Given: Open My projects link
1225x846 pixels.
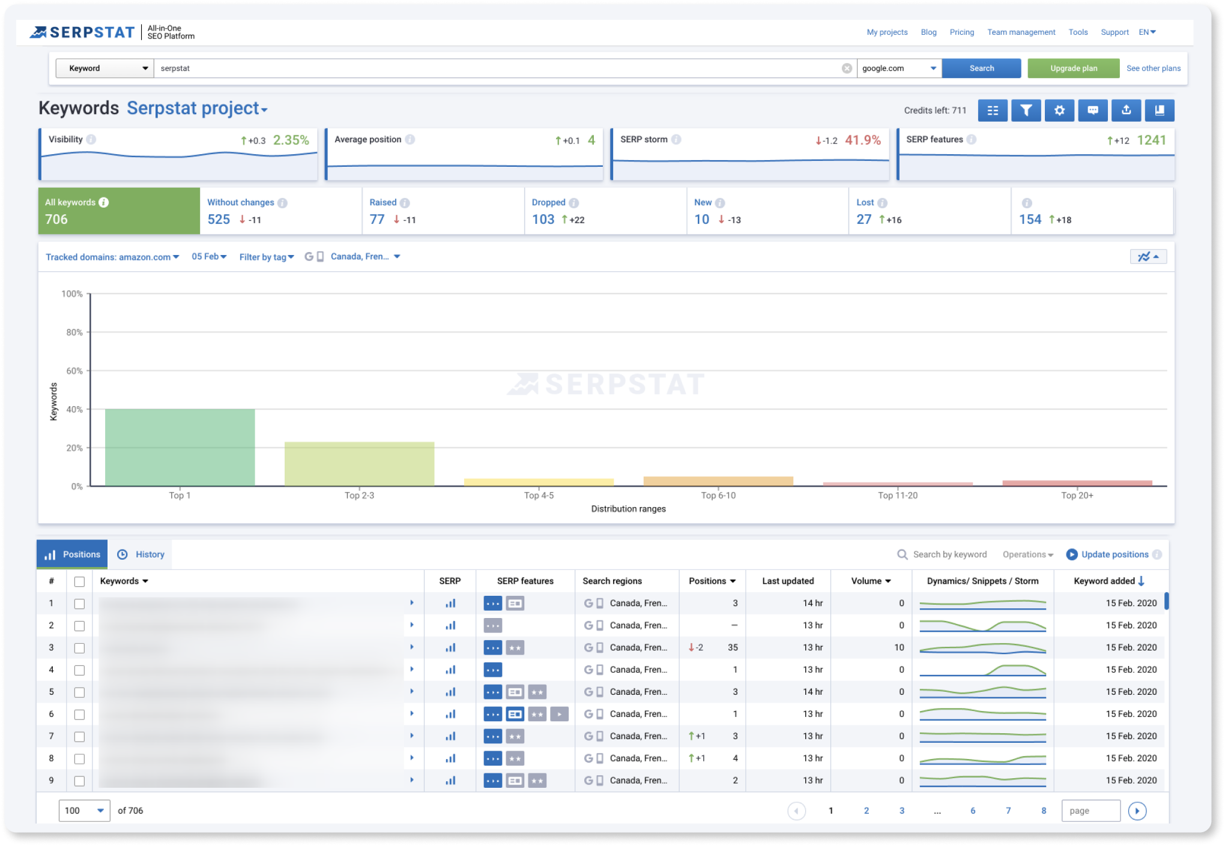Looking at the screenshot, I should coord(887,32).
